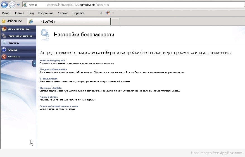
Task: Open IP-фильтрация settings link
Action: pyautogui.click(x=48, y=79)
